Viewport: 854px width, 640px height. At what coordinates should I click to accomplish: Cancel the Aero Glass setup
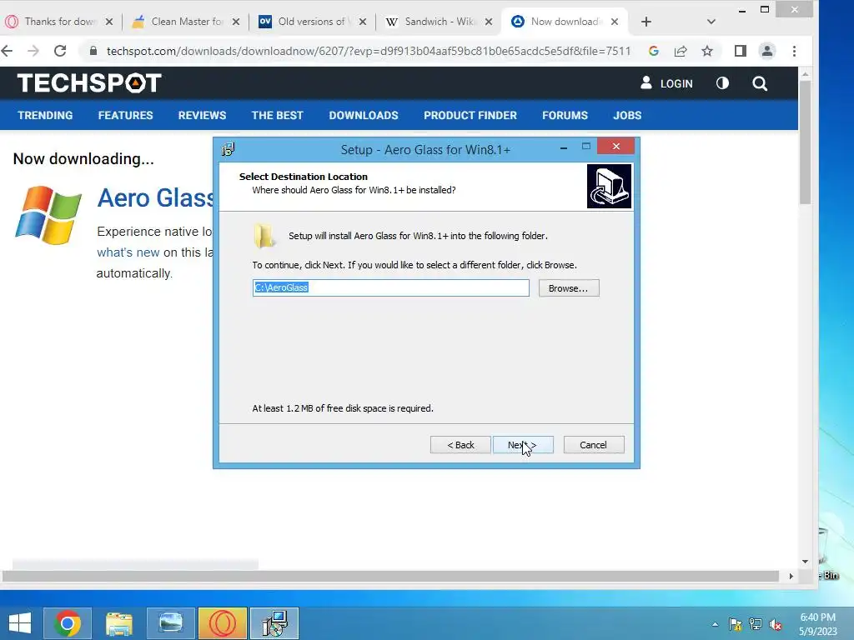[594, 445]
